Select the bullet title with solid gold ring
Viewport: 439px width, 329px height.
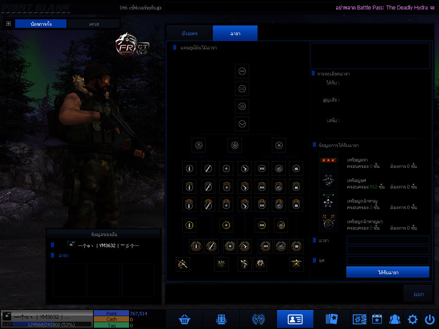point(189,225)
